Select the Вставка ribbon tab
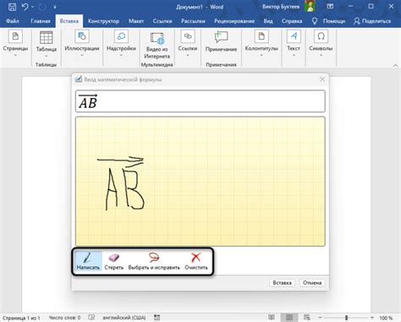The width and height of the screenshot is (401, 322). (69, 21)
